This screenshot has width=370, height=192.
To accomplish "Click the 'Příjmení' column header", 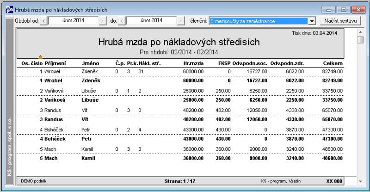I will click(55, 63).
